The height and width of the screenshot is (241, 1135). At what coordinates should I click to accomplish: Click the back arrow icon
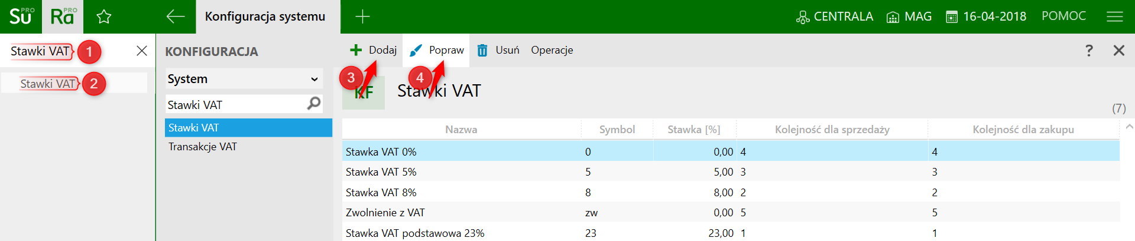pyautogui.click(x=176, y=16)
